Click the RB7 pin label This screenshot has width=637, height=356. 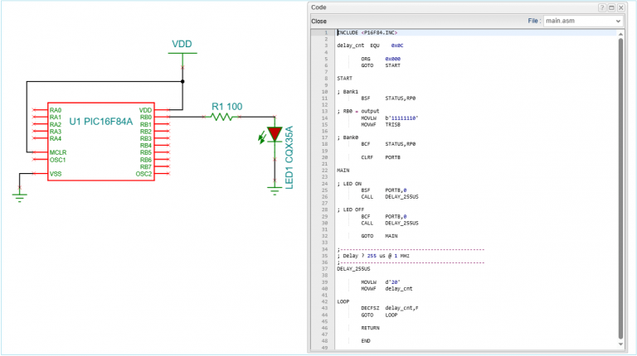[x=146, y=166]
